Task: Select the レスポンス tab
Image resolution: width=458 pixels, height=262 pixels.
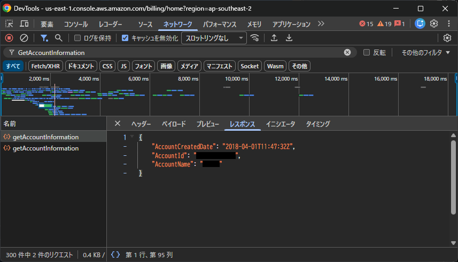Action: point(242,124)
